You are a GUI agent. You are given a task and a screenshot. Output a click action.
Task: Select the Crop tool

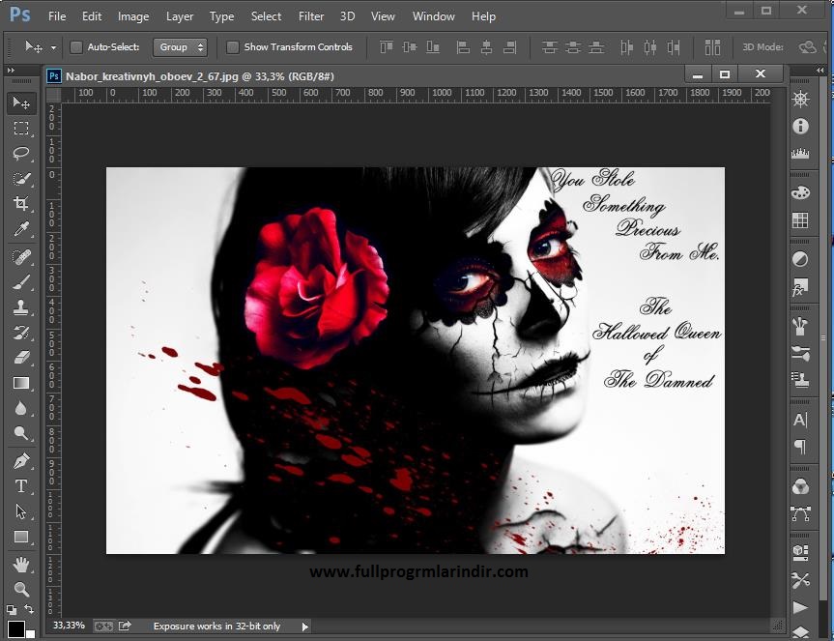pyautogui.click(x=21, y=204)
